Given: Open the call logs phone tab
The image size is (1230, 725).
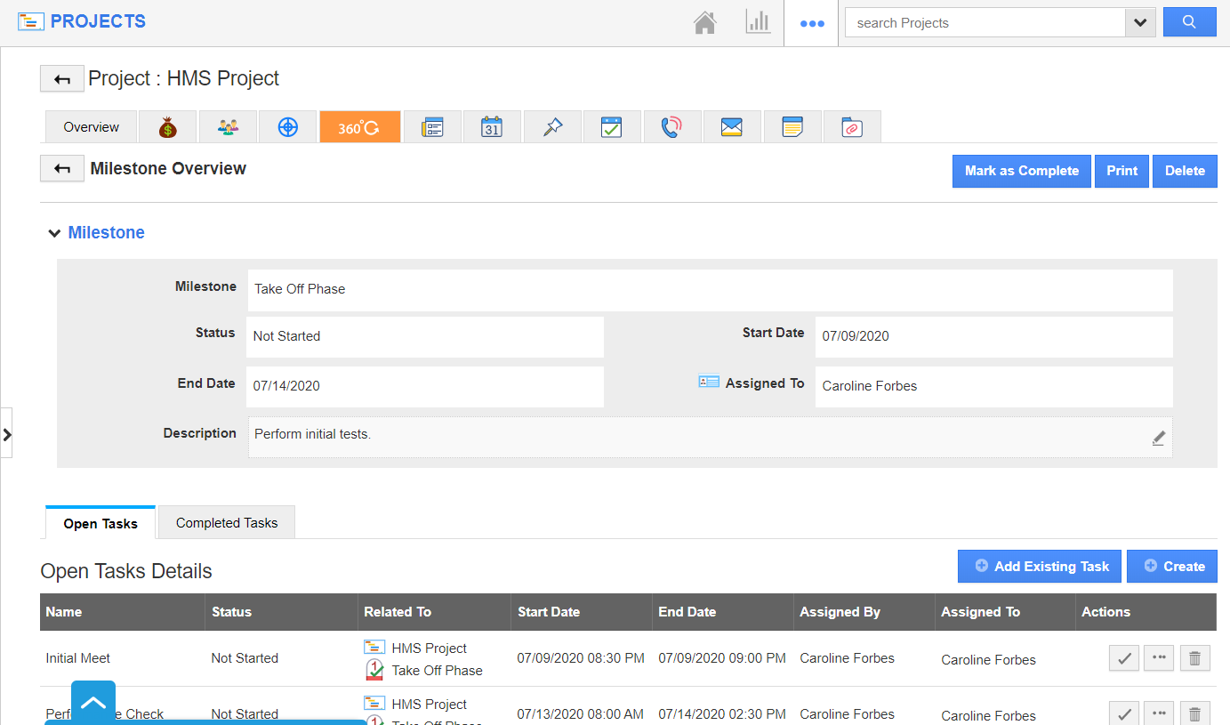Looking at the screenshot, I should [x=671, y=127].
